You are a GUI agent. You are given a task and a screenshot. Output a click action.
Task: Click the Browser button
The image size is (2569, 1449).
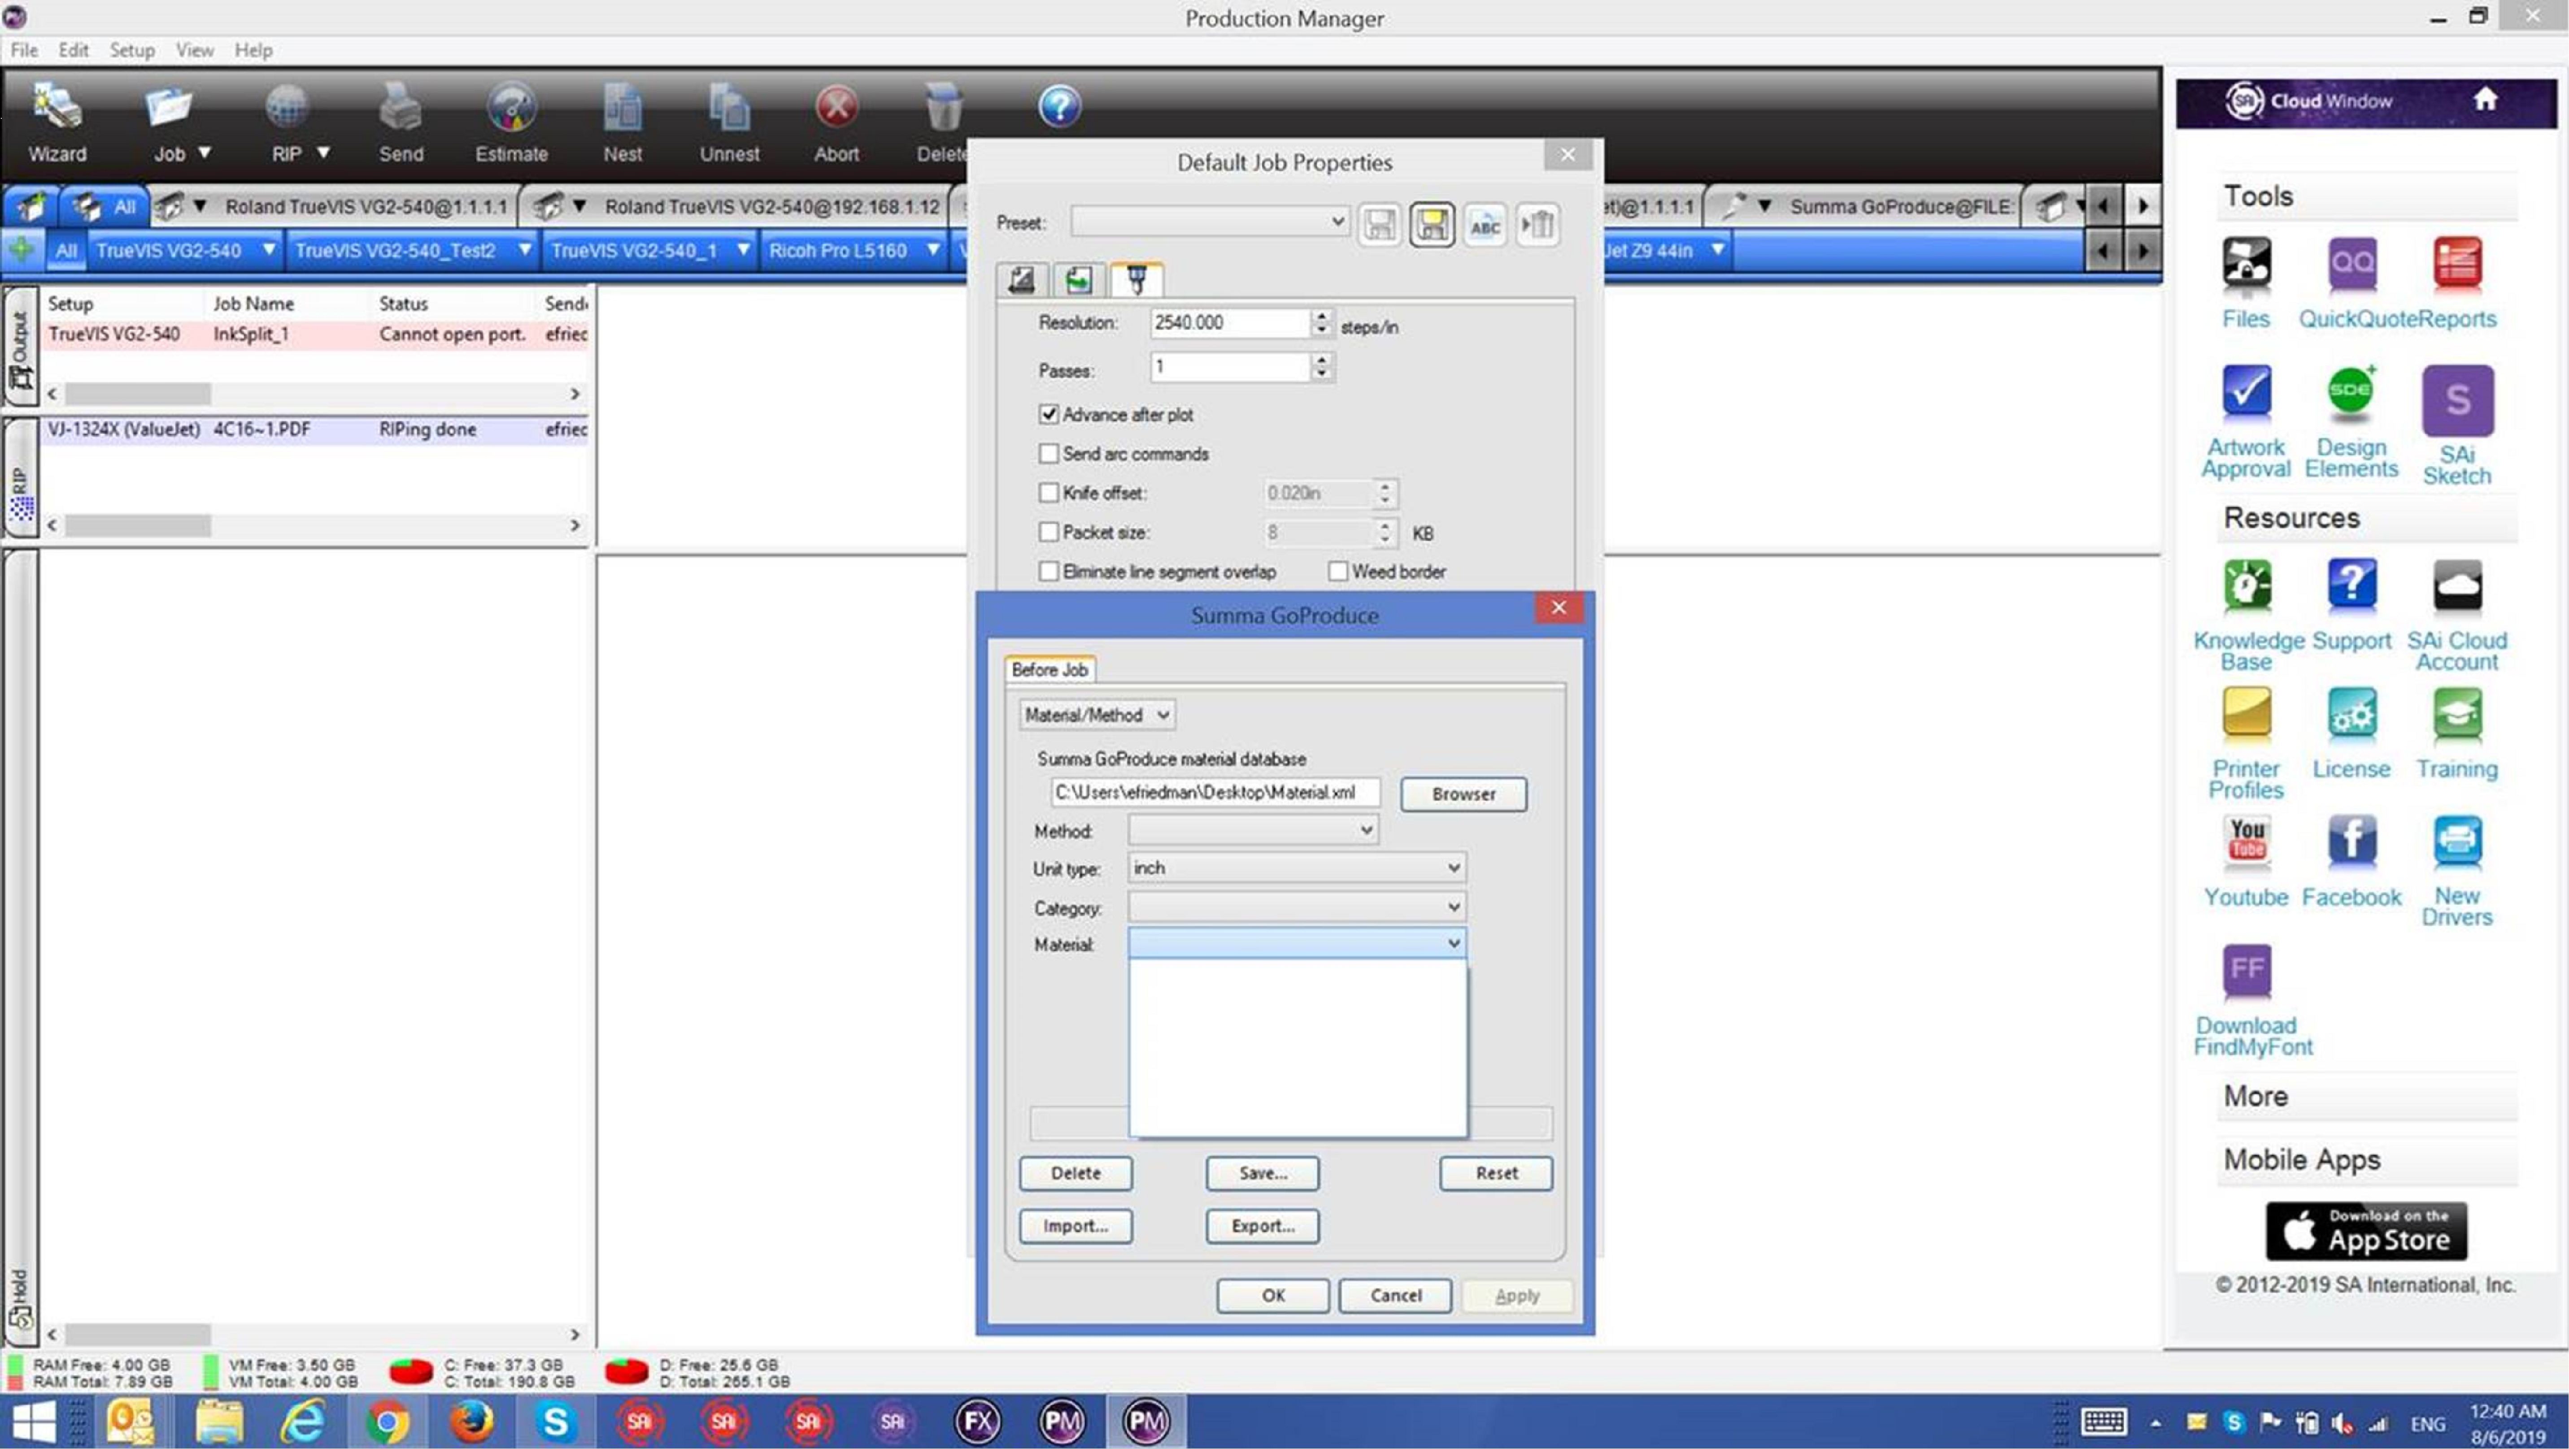(x=1463, y=794)
